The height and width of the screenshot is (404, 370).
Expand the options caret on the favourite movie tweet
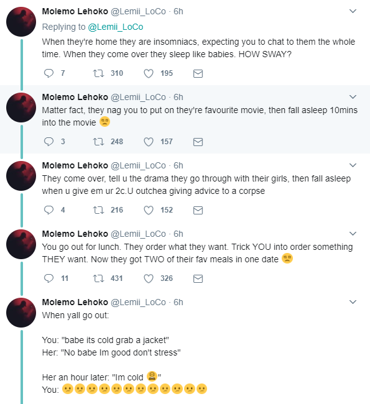tap(353, 97)
